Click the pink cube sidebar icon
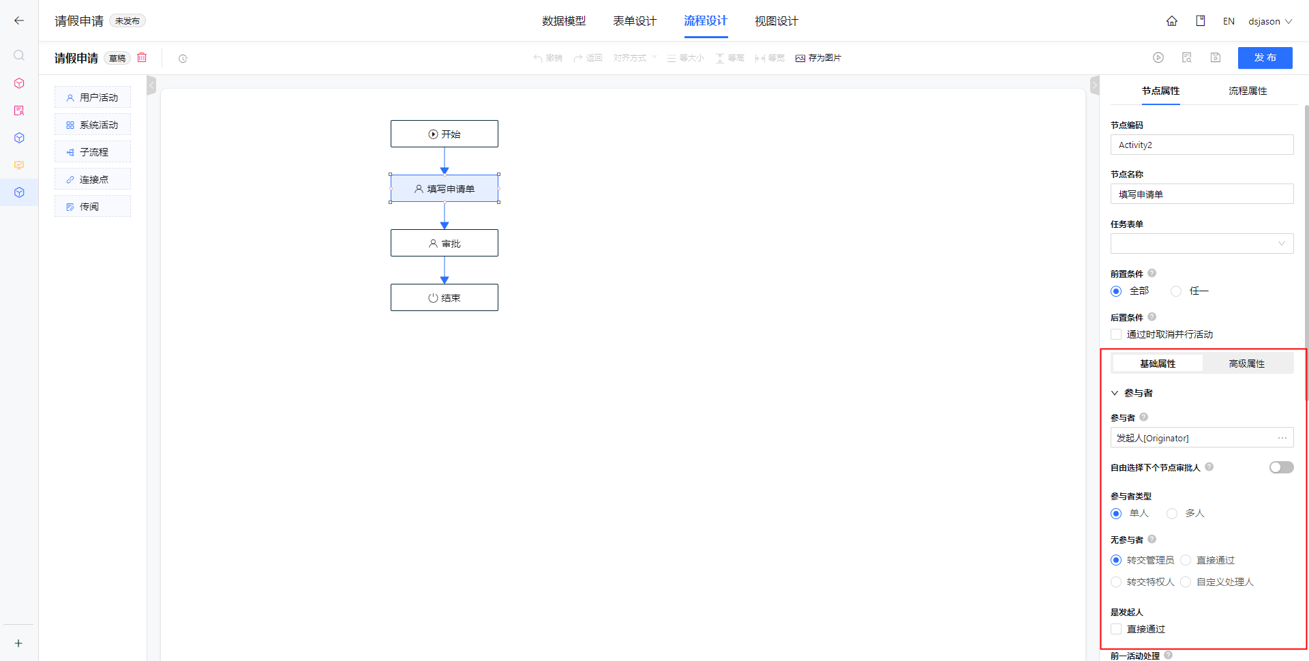The width and height of the screenshot is (1309, 661). click(x=19, y=83)
